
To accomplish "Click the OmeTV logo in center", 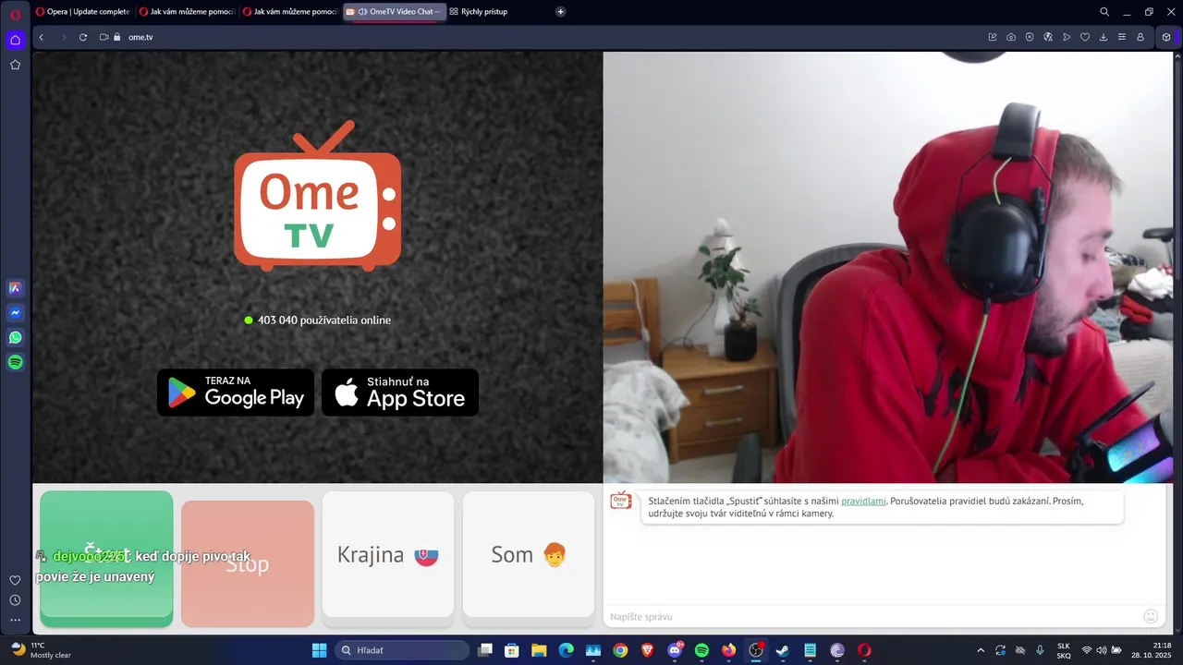I will point(318,196).
